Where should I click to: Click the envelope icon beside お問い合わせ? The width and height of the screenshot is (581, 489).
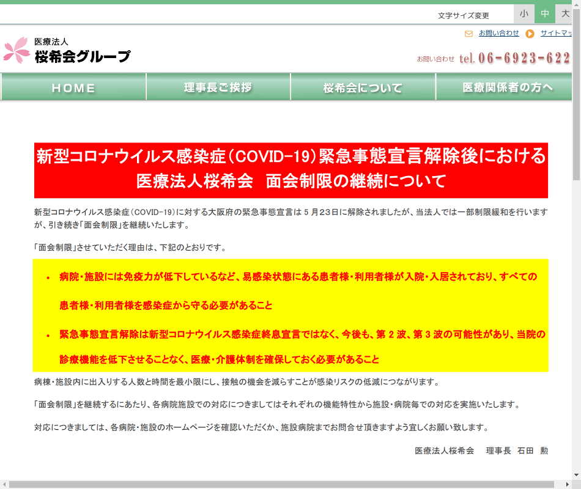[468, 34]
